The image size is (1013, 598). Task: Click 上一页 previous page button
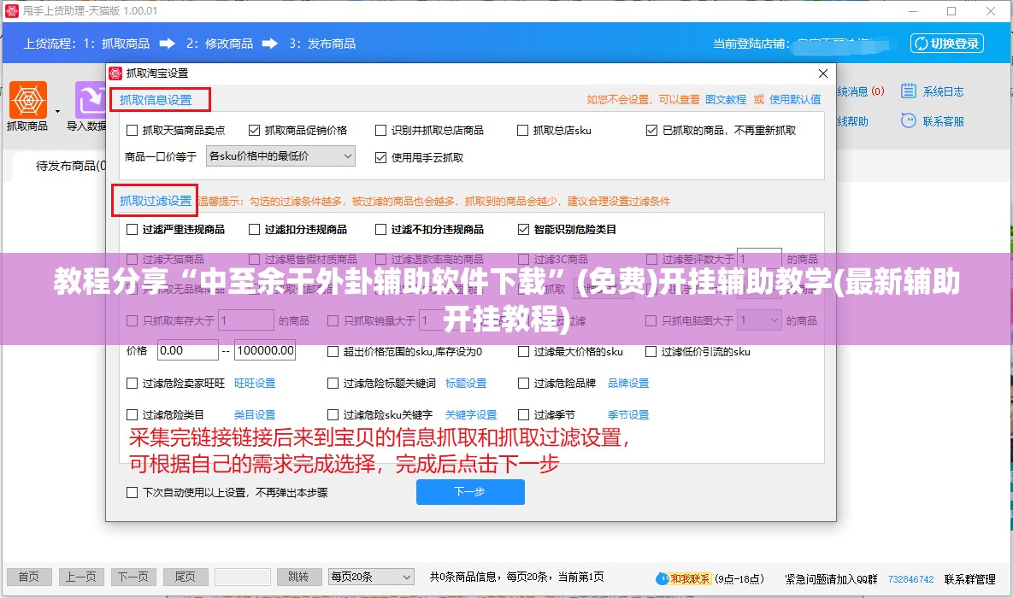[x=80, y=577]
